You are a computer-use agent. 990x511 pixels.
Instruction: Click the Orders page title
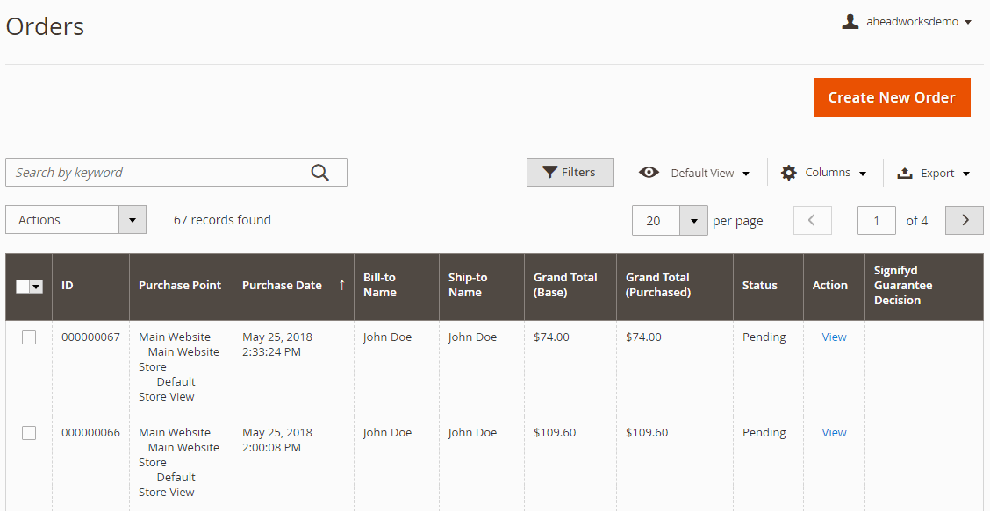(45, 26)
